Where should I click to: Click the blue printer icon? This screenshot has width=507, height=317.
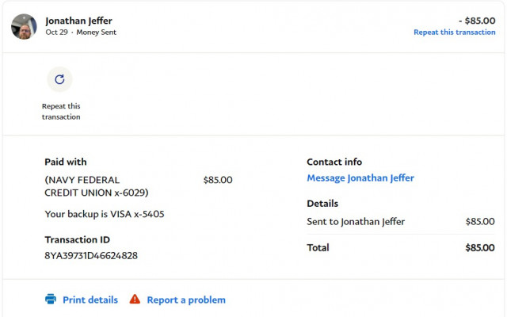51,300
